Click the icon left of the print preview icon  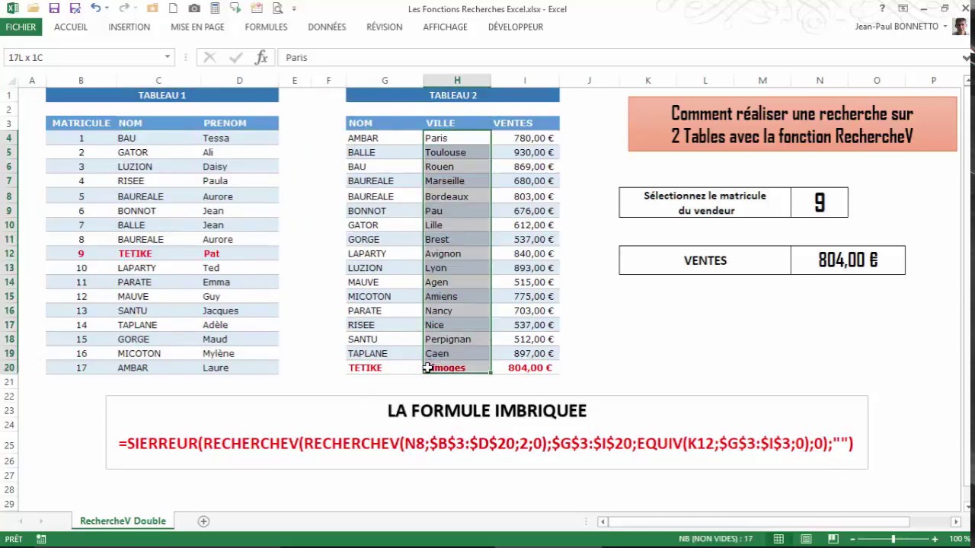[257, 8]
